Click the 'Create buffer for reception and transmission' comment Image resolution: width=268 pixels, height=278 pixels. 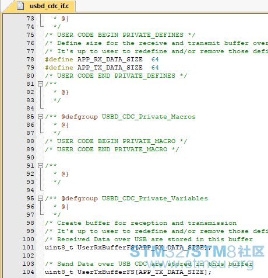pyautogui.click(x=141, y=223)
